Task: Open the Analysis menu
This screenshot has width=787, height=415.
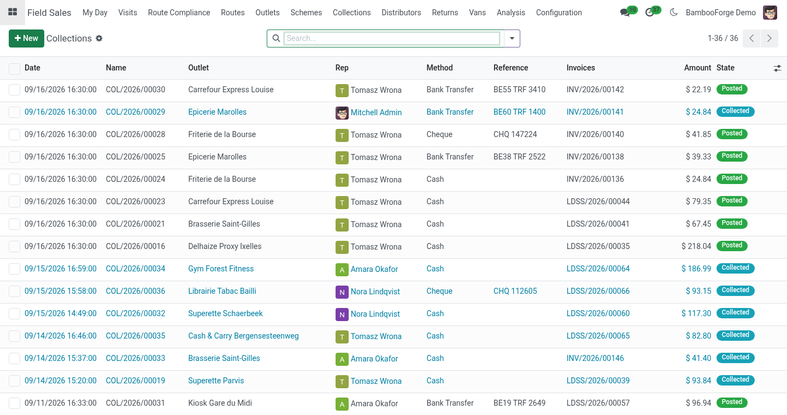Action: click(511, 13)
